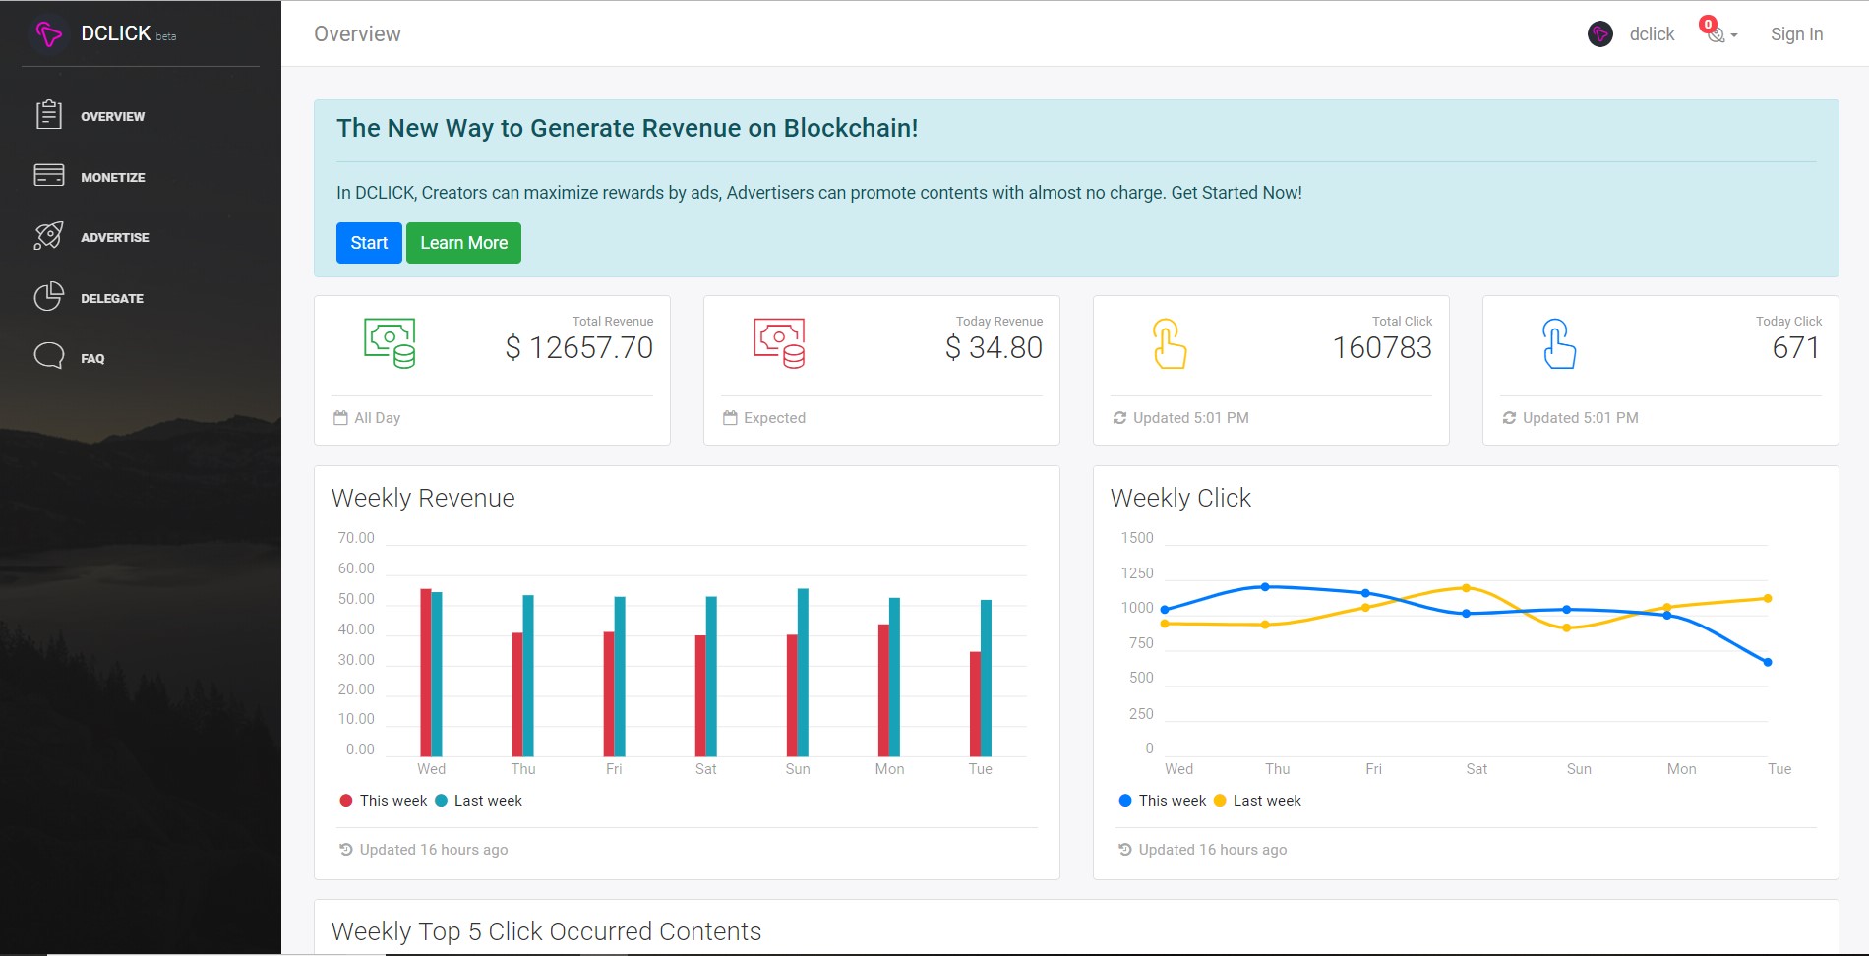Click the dclick username link
The image size is (1869, 956).
click(x=1652, y=34)
